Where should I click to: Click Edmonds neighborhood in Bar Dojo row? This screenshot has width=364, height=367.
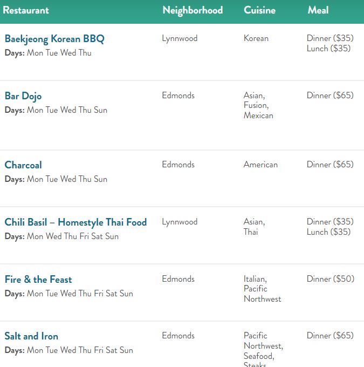point(178,96)
